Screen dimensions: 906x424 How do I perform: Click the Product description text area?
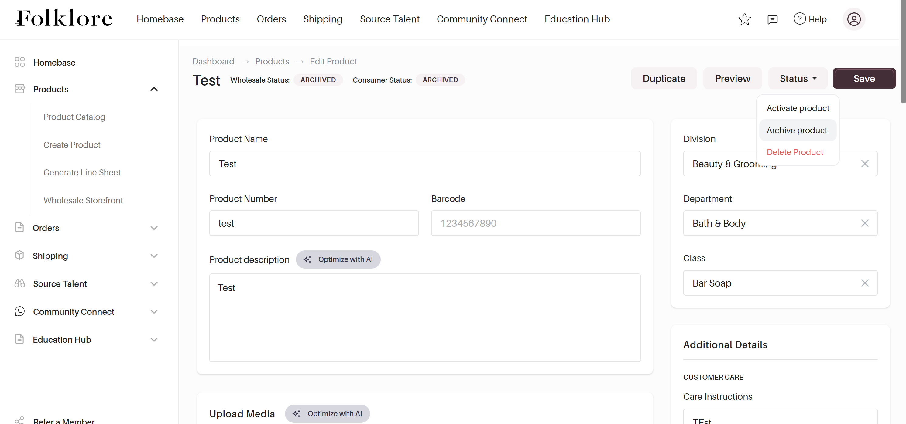pos(425,317)
